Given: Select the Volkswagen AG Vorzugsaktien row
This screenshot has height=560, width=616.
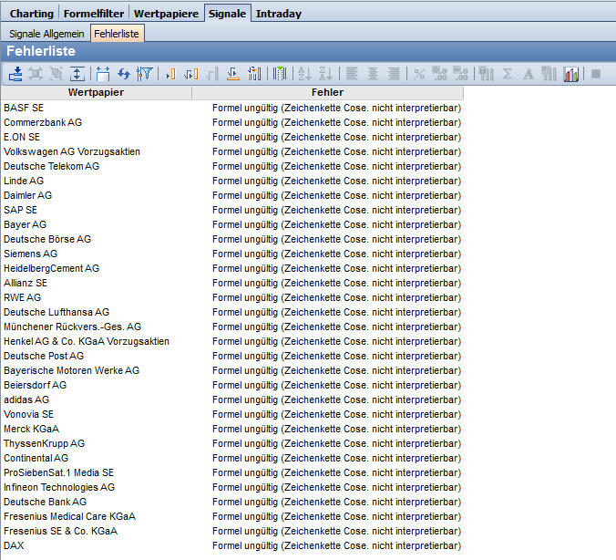Looking at the screenshot, I should [72, 151].
